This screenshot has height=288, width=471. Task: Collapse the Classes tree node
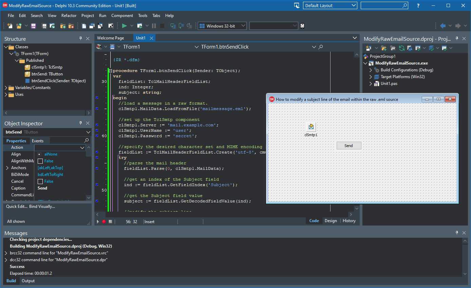pyautogui.click(x=6, y=47)
